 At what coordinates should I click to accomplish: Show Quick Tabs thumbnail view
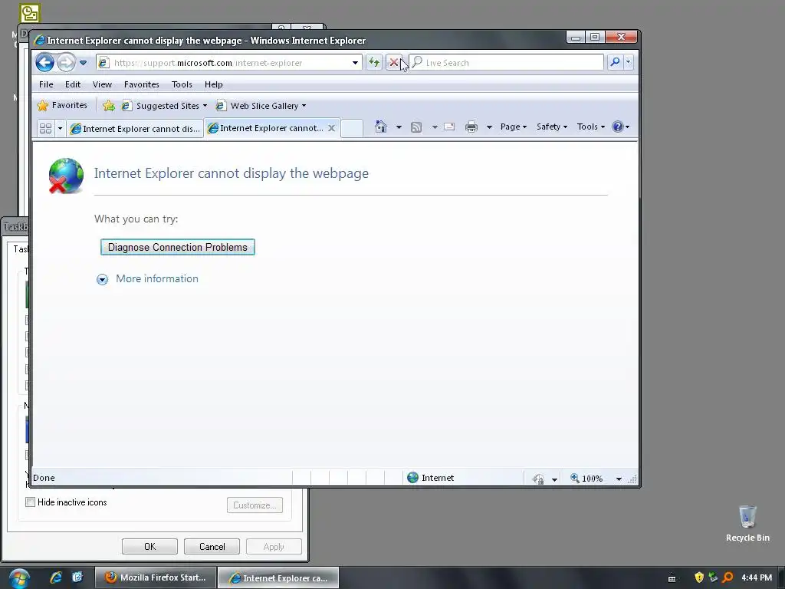[x=45, y=128]
